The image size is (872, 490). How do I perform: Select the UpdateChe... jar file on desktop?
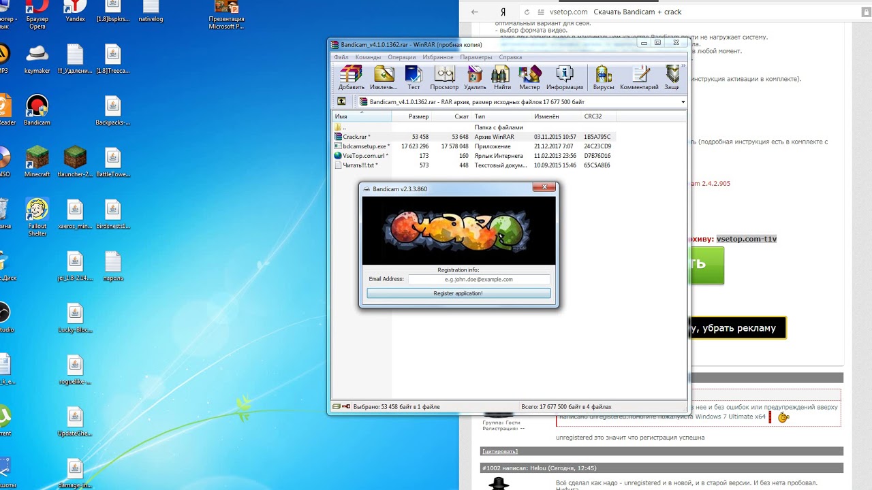coord(75,422)
